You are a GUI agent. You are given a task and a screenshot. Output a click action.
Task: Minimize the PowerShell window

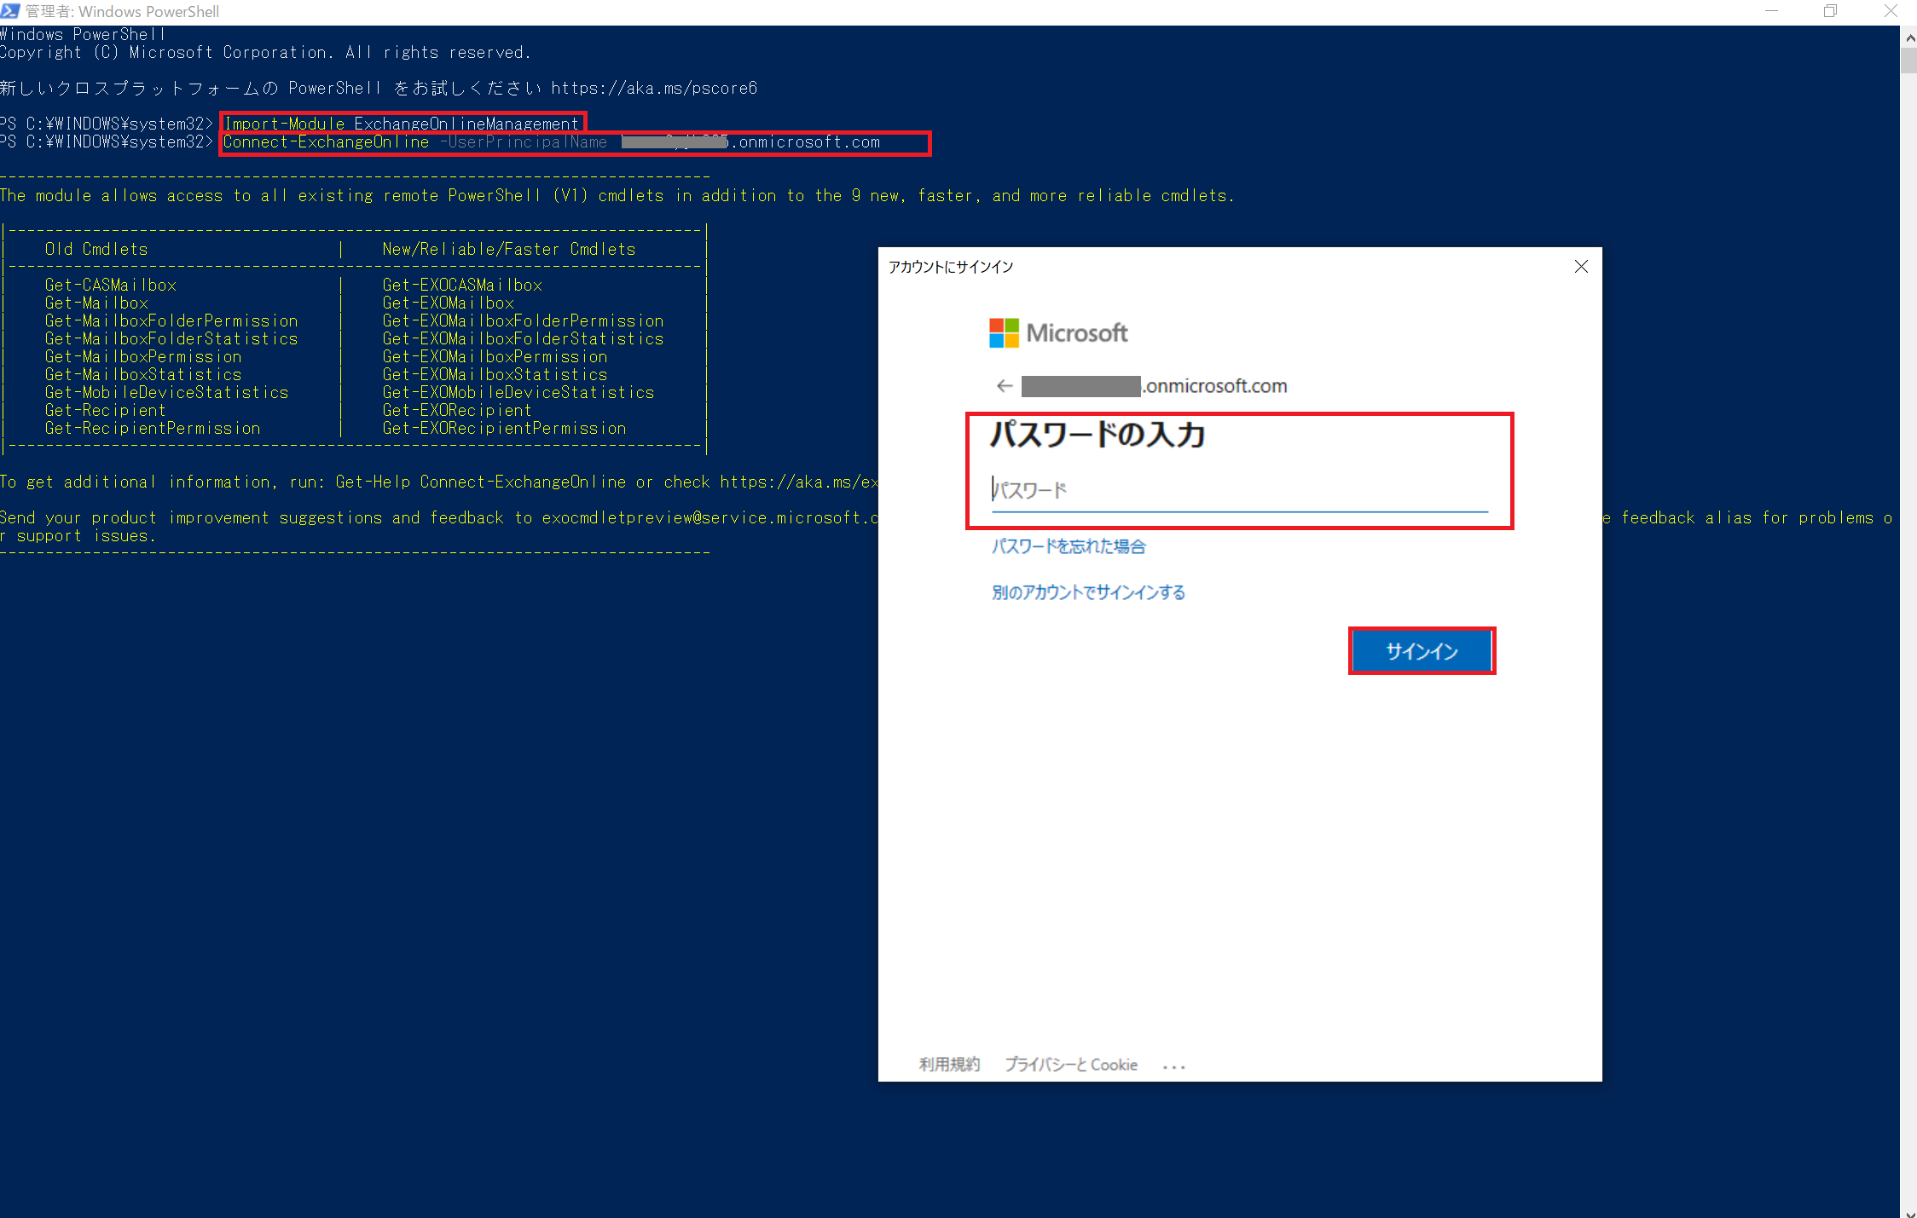pyautogui.click(x=1772, y=11)
